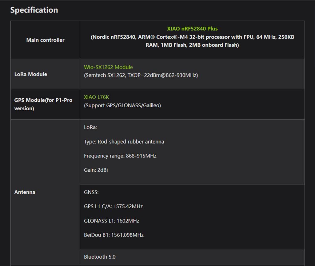315x266 pixels.
Task: Follow the XIAO L76K link
Action: coord(96,97)
